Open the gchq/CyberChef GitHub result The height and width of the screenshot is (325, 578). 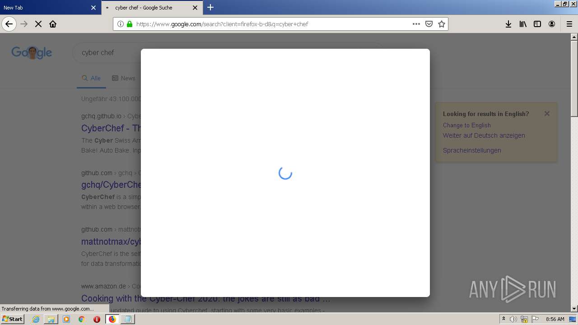click(111, 185)
